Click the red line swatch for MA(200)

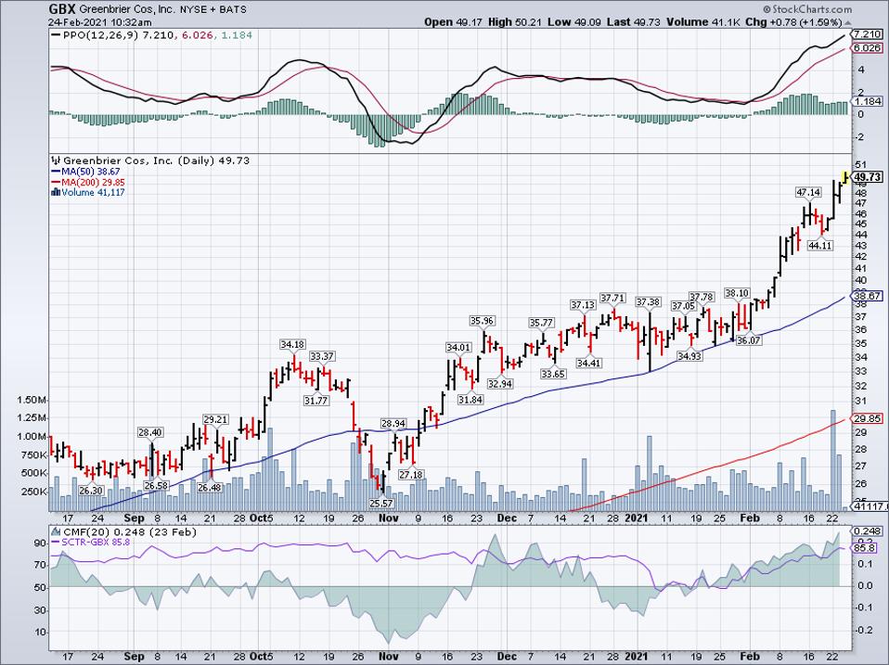pos(56,182)
